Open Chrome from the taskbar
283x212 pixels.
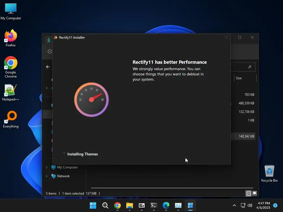117,205
